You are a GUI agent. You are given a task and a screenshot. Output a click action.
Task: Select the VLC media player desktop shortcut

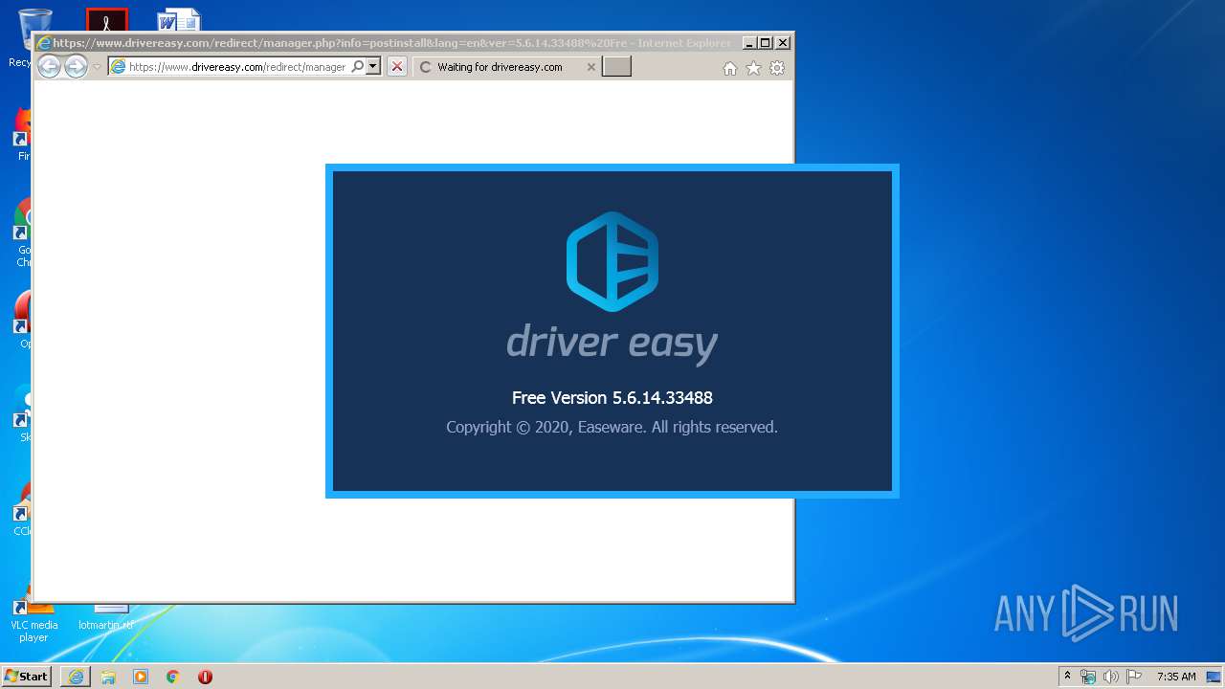pyautogui.click(x=33, y=618)
